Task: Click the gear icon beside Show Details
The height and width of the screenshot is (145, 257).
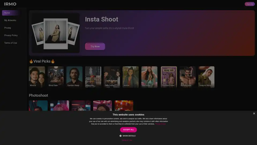Action: point(120,136)
